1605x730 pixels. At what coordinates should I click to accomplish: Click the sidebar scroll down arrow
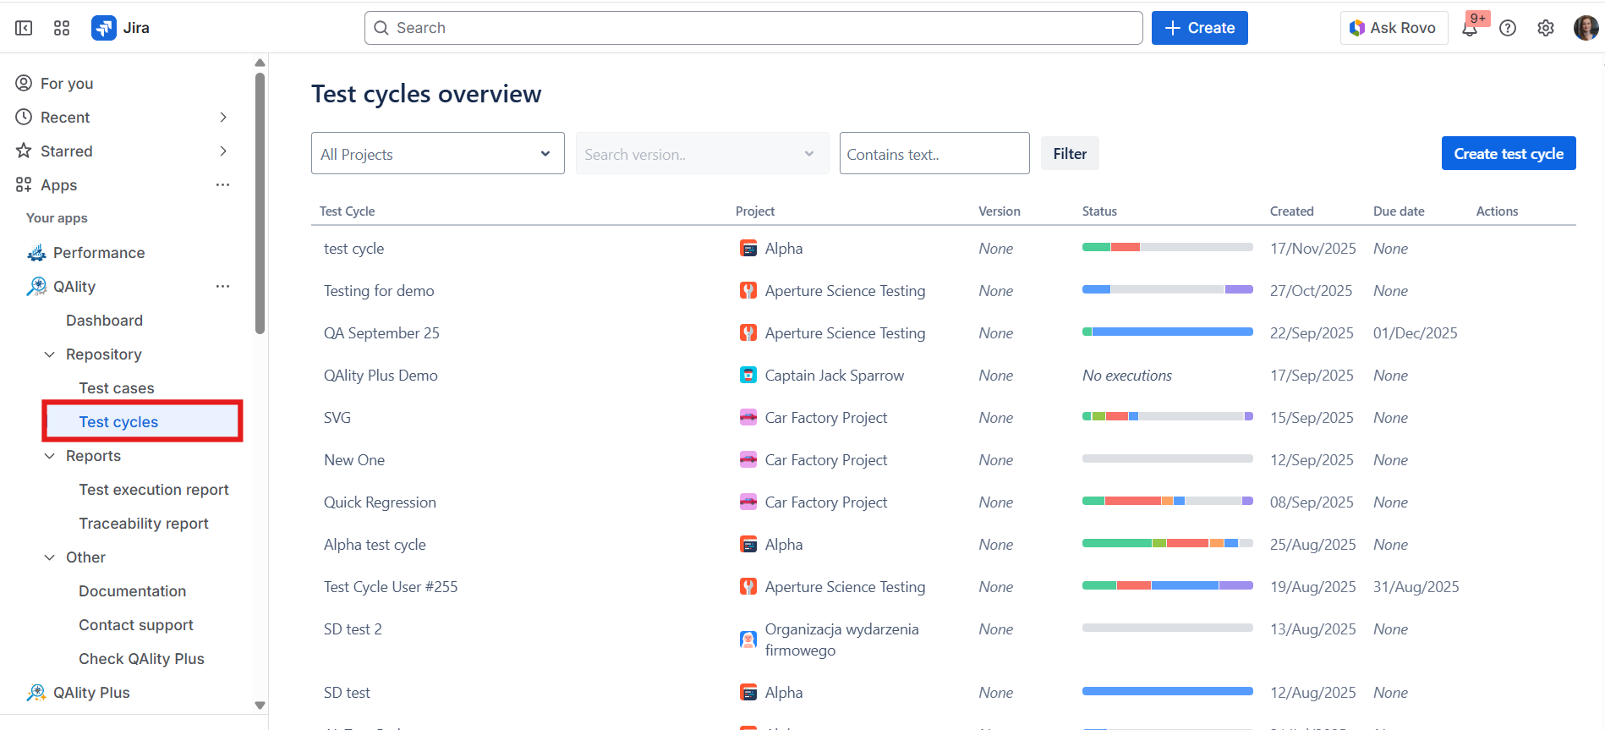(x=260, y=705)
